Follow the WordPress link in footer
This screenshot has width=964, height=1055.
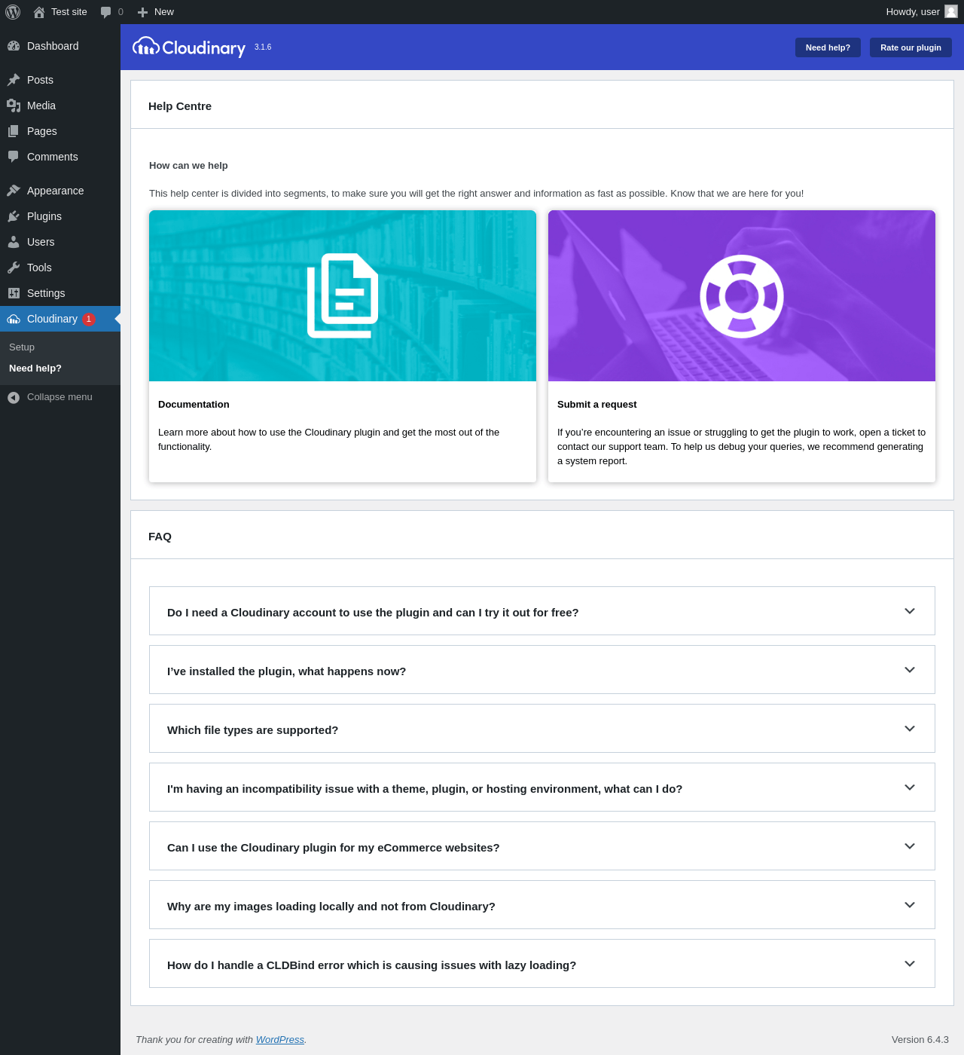click(279, 1040)
